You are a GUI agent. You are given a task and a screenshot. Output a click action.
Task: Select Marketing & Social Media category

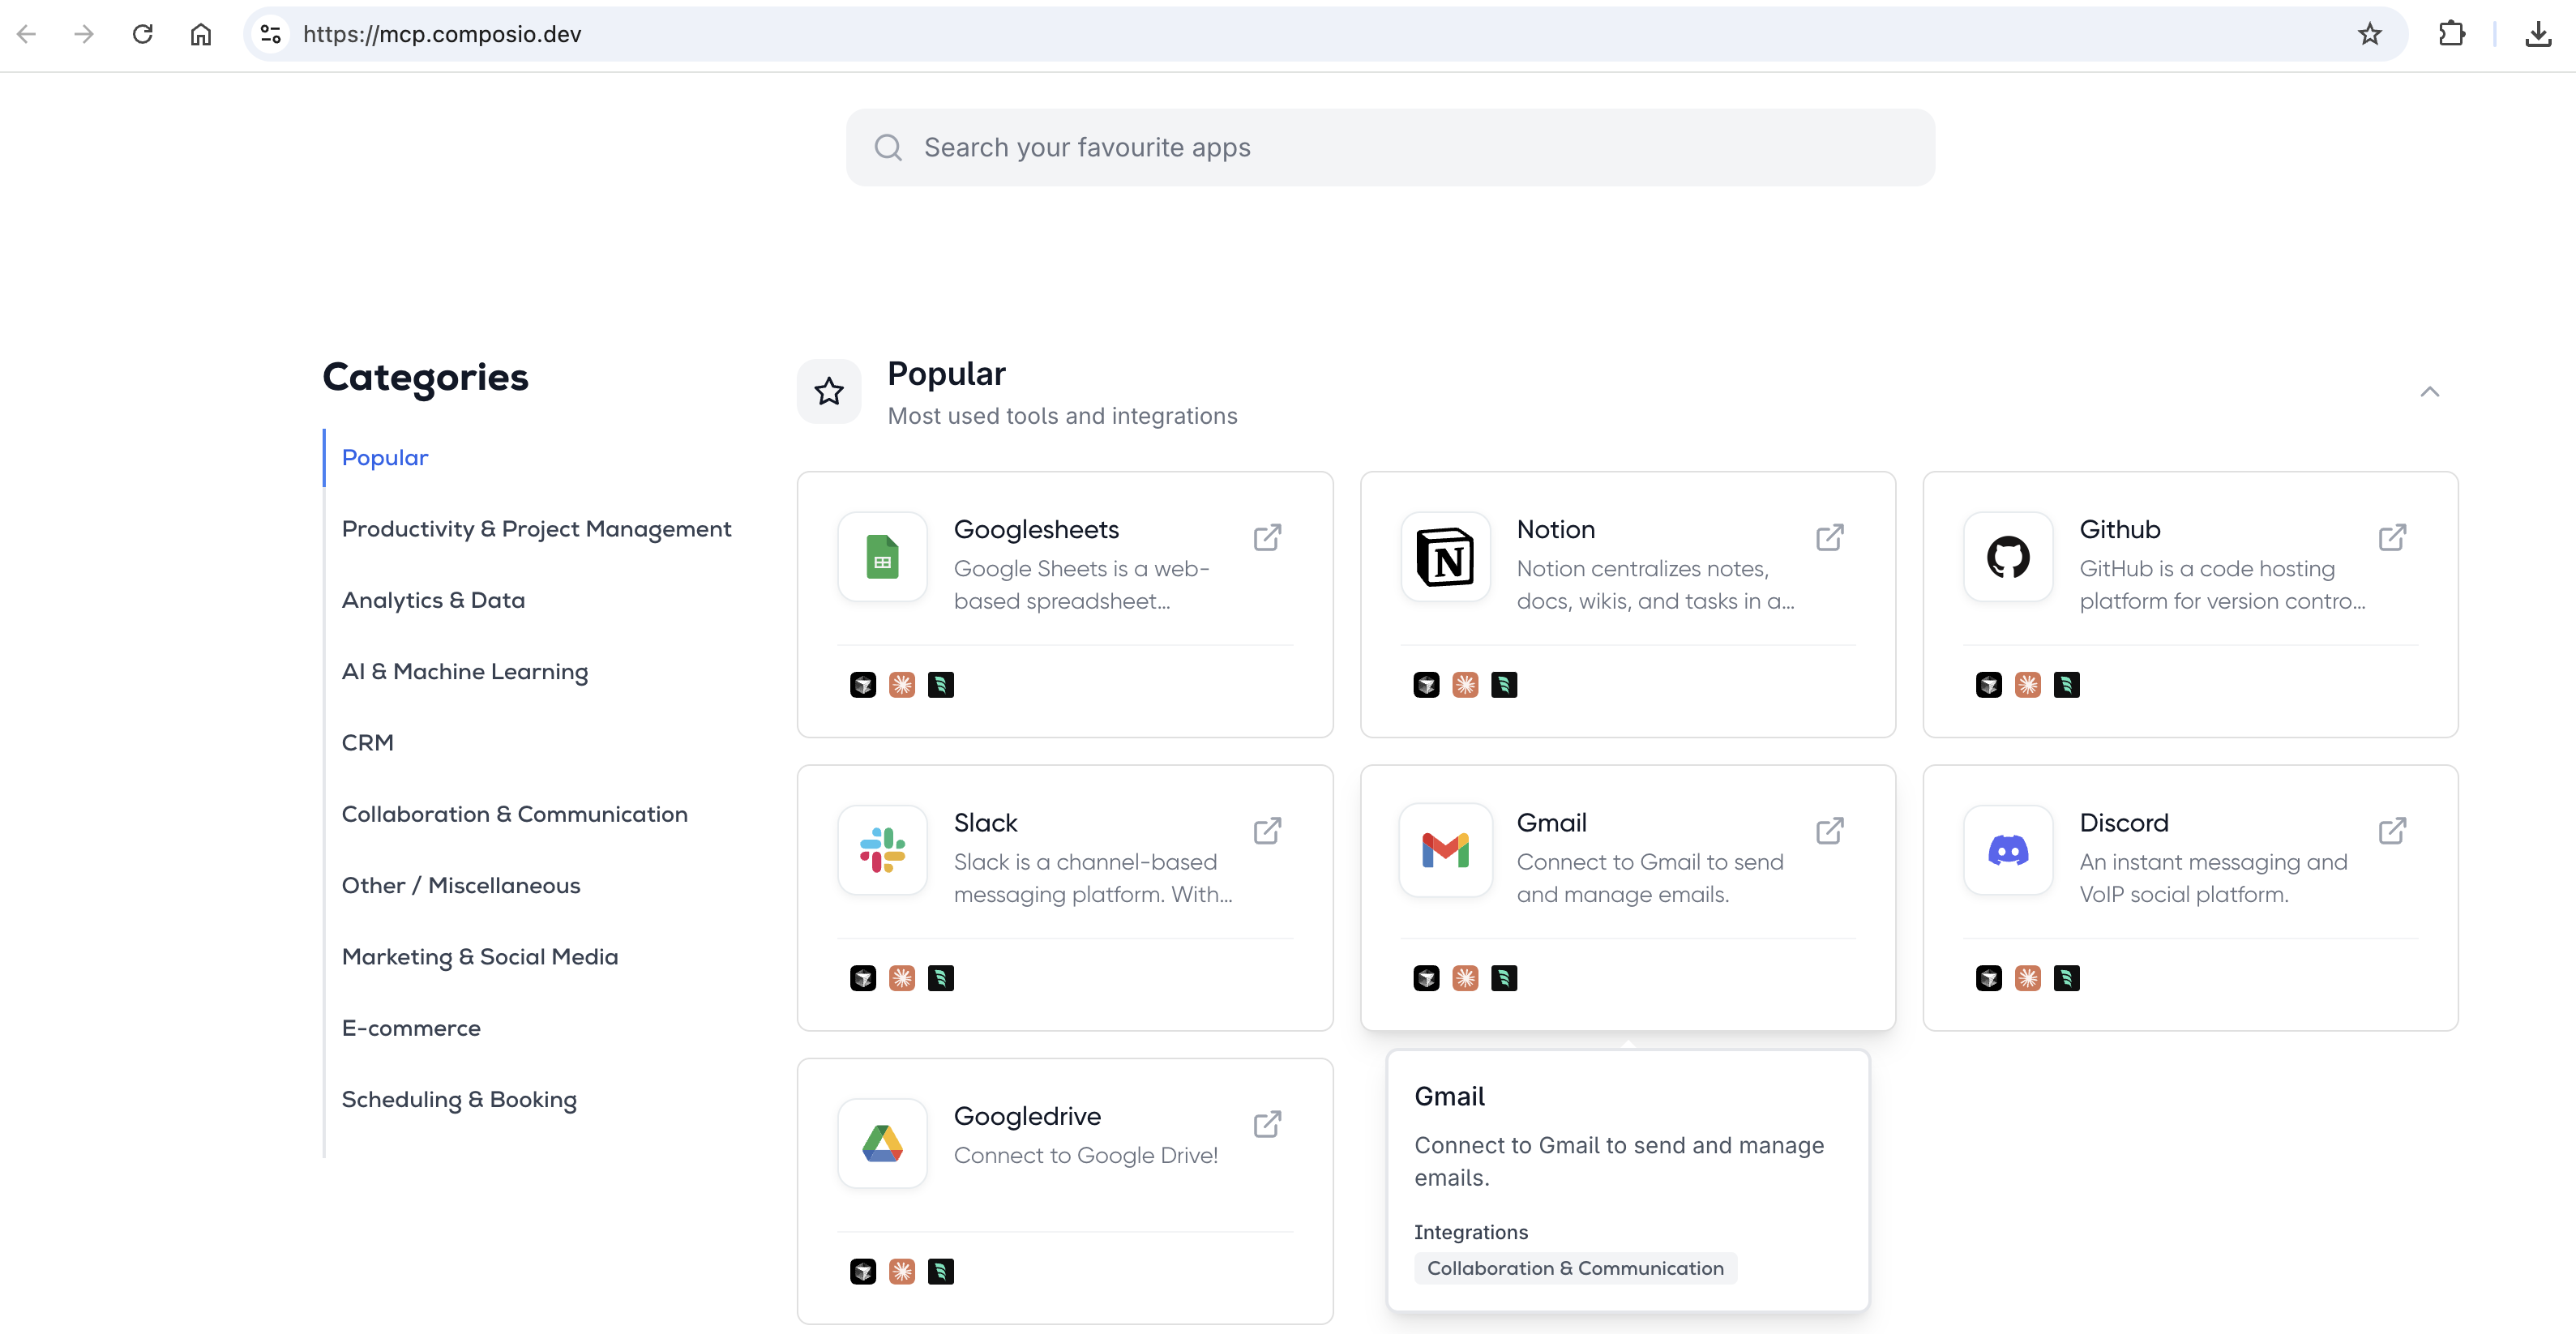[x=480, y=957]
